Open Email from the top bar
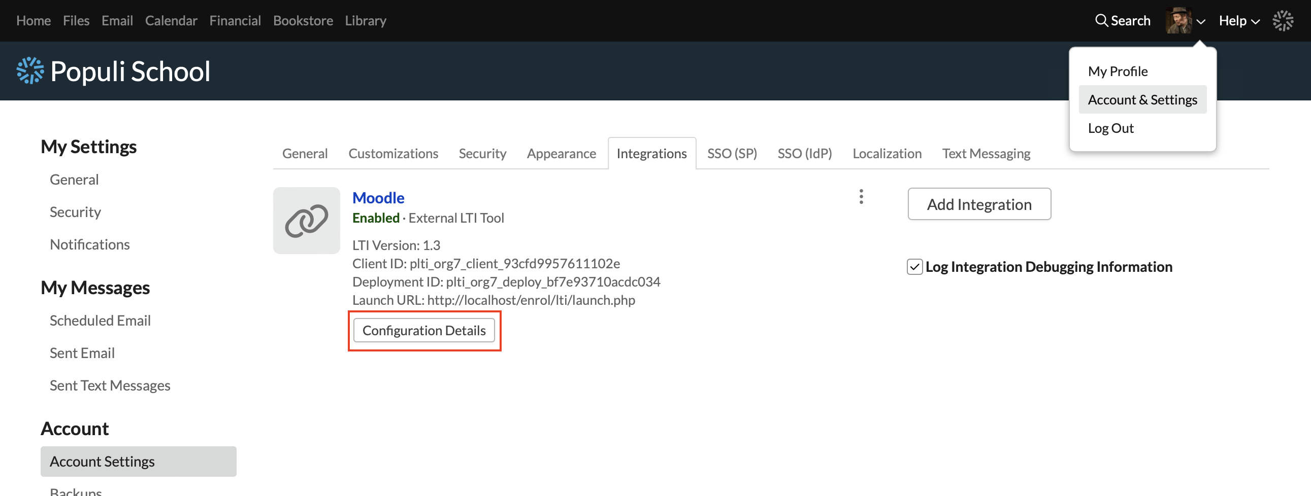Screen dimensions: 1311x496 click(x=117, y=20)
